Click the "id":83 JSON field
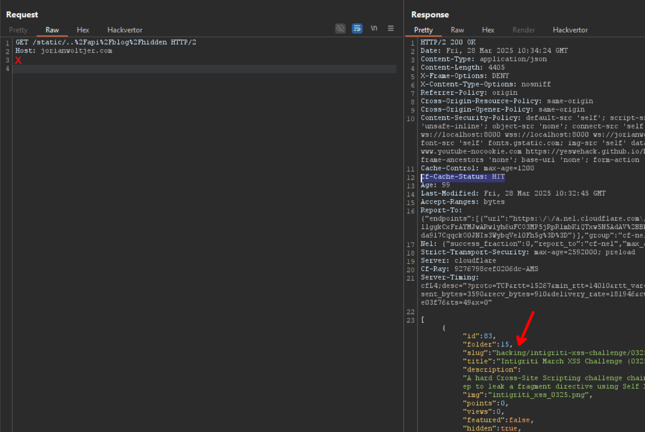The width and height of the screenshot is (645, 432). point(479,336)
